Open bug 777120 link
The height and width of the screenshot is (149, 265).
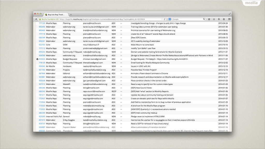coord(42,23)
